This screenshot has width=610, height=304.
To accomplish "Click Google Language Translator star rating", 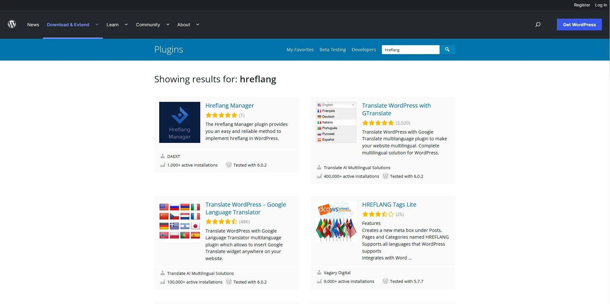I will [x=221, y=222].
